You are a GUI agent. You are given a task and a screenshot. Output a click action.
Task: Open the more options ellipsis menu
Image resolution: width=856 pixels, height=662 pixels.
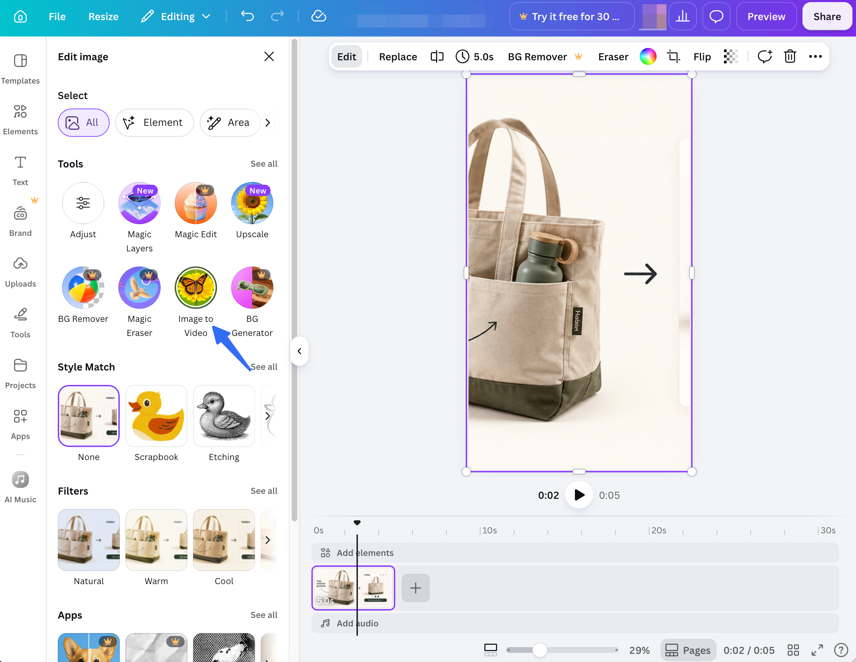[x=815, y=57]
